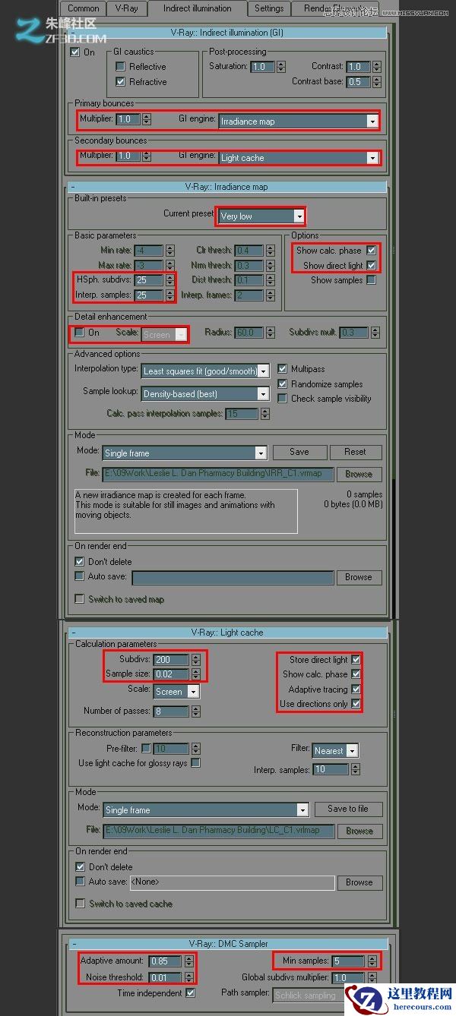Viewport: 456px width, 1016px height.
Task: Enable Check sample visibility checkbox
Action: [x=283, y=399]
